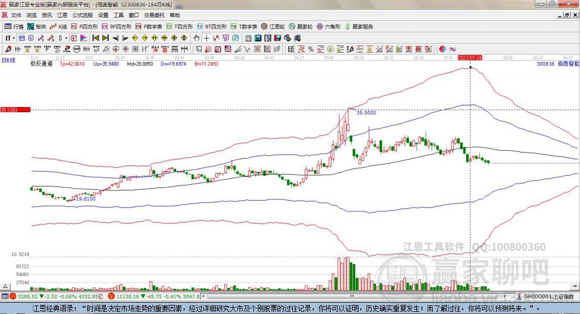The height and width of the screenshot is (314, 580).
Task: Click the blue infinity symbol icon
Action: pyautogui.click(x=453, y=49)
